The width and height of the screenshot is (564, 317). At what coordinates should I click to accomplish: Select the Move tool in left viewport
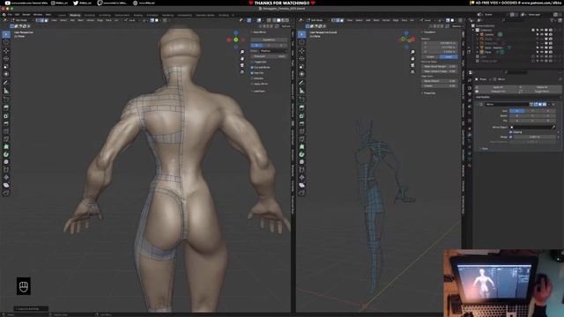(x=6, y=51)
